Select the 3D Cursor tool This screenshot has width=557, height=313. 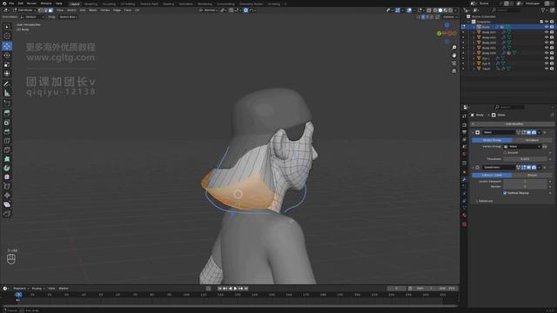pyautogui.click(x=7, y=36)
